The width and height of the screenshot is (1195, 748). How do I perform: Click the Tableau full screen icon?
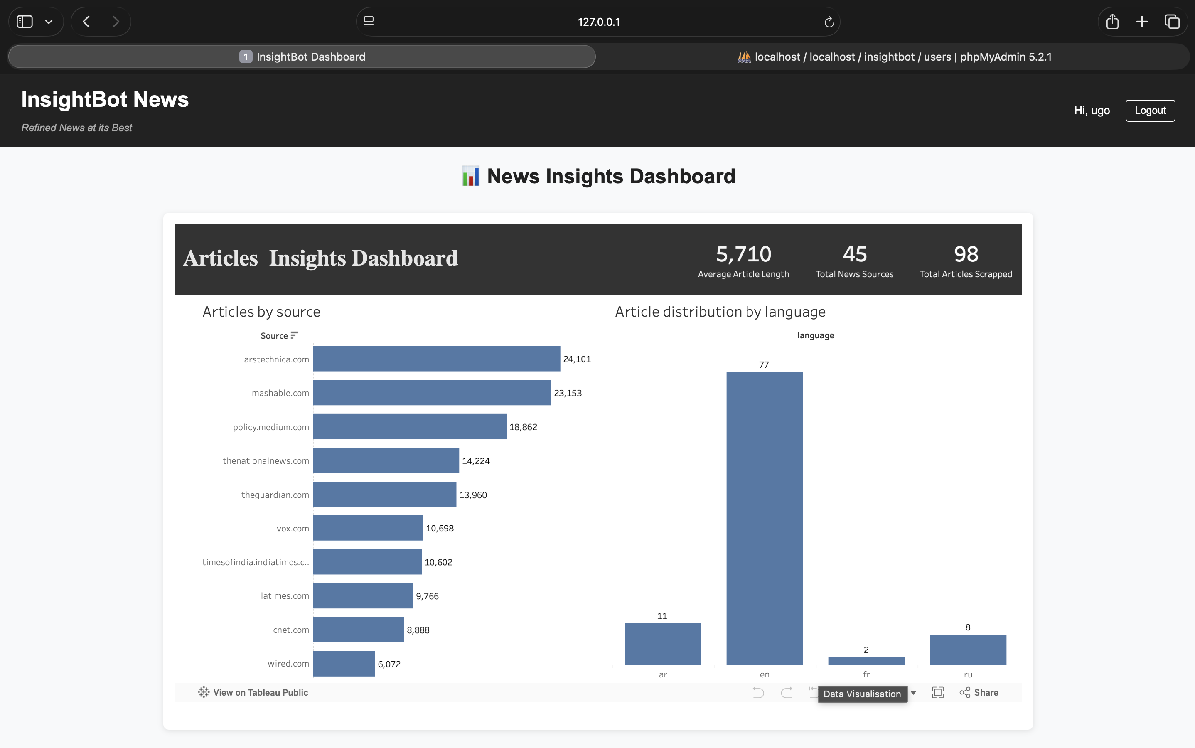pos(938,693)
